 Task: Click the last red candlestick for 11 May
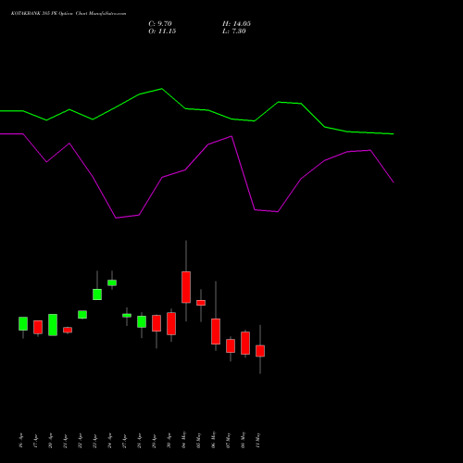(260, 351)
